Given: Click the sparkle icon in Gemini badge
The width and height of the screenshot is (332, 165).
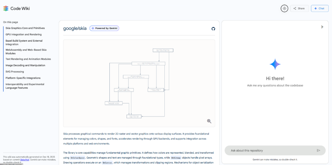Looking at the screenshot, I should tap(93, 28).
